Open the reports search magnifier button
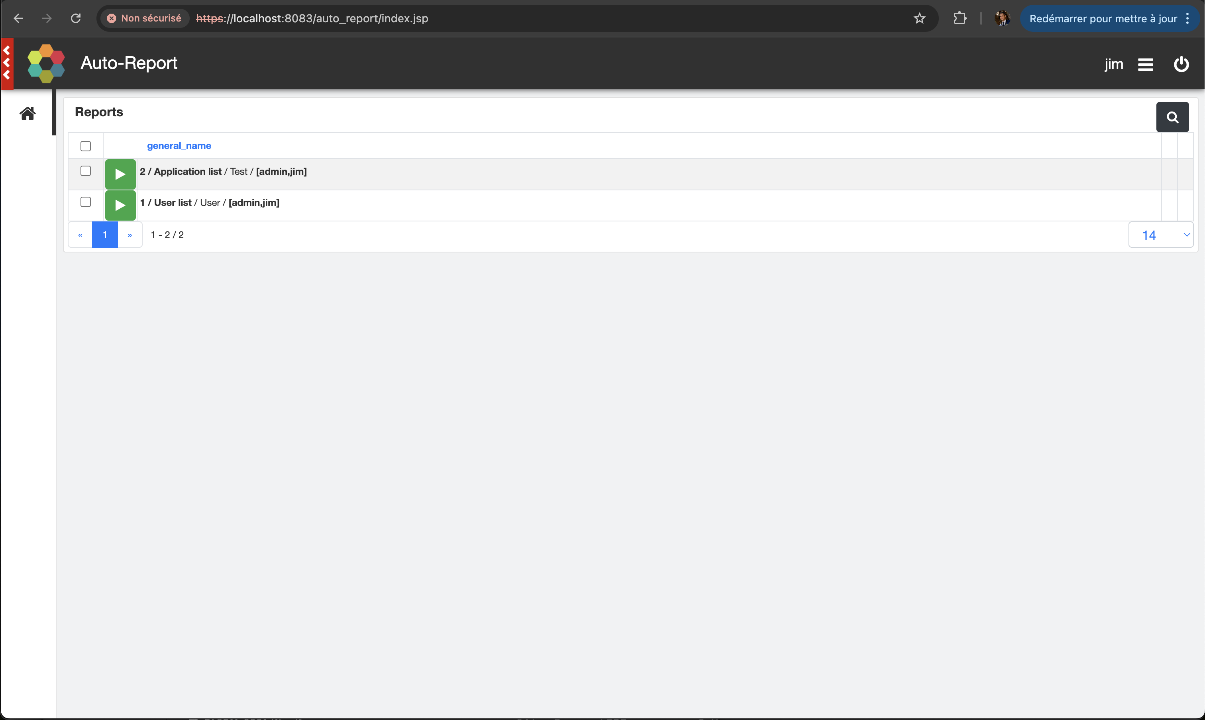The image size is (1205, 720). pyautogui.click(x=1172, y=117)
